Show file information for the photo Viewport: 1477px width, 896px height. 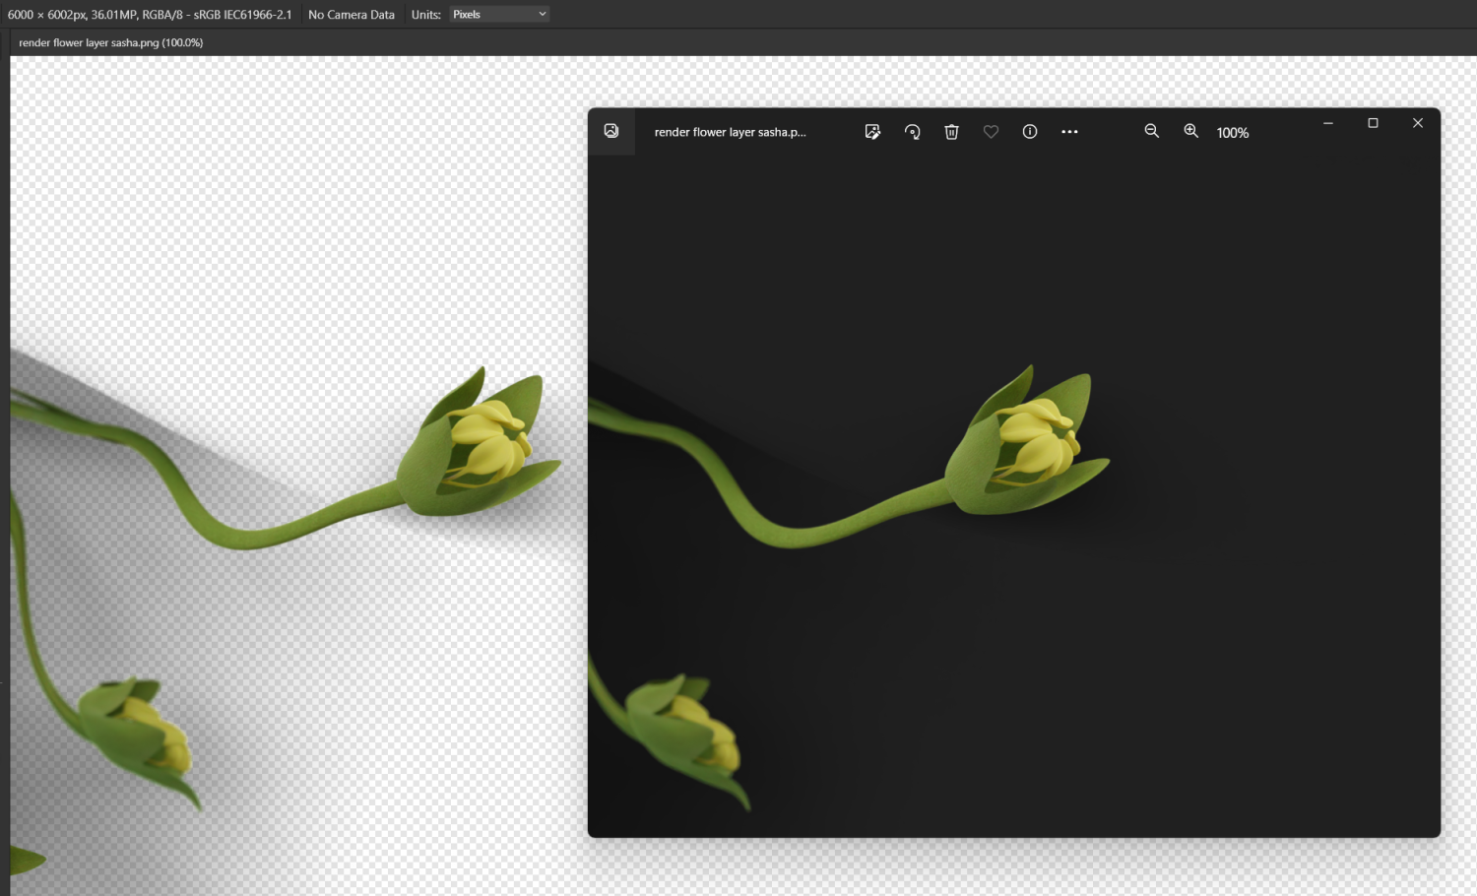coord(1029,131)
